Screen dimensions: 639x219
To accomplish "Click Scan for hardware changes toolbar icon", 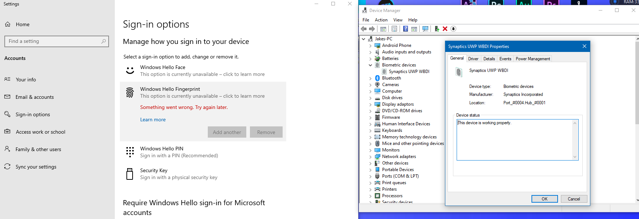I will click(x=425, y=29).
